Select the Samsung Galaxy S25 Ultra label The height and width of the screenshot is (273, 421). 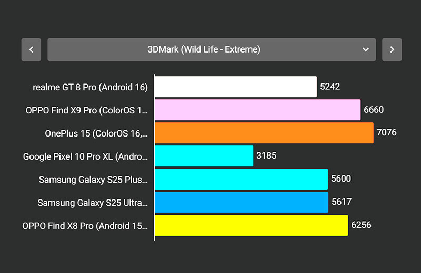(93, 203)
